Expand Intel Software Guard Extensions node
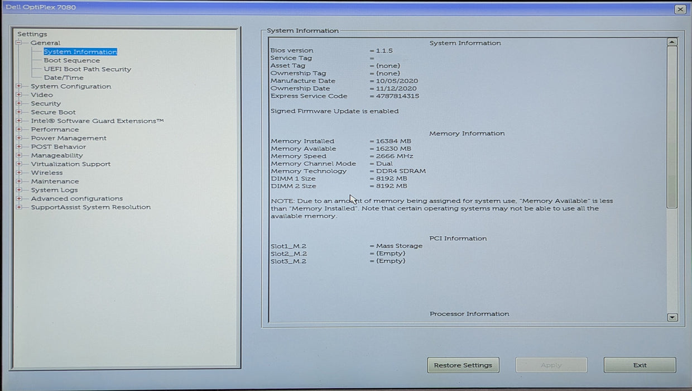The height and width of the screenshot is (391, 692). pos(19,121)
